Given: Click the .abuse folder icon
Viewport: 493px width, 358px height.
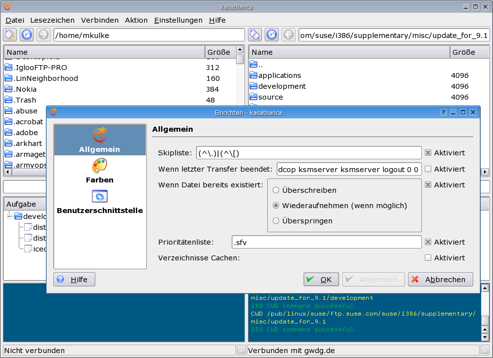Looking at the screenshot, I should (x=9, y=111).
